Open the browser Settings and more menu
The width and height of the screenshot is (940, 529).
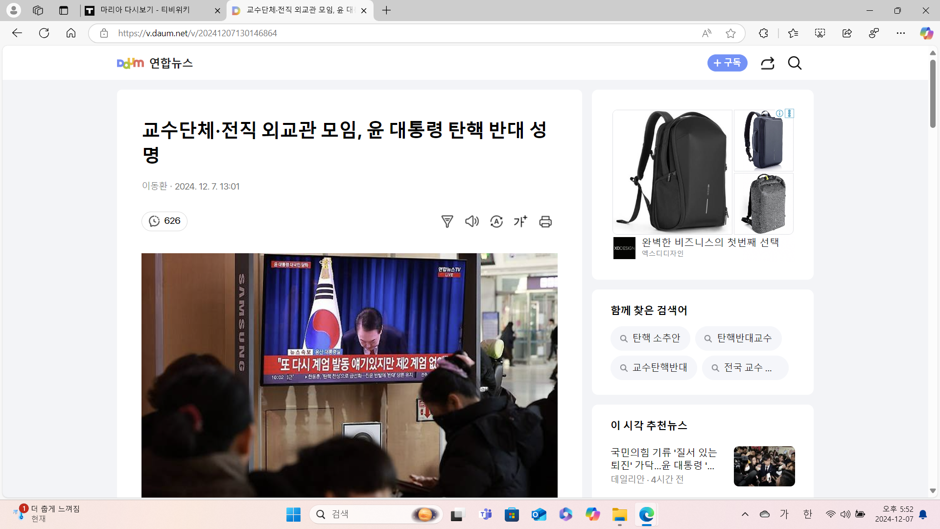(x=901, y=33)
